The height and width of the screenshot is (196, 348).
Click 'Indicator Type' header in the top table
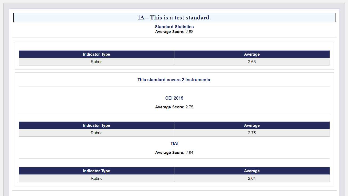(x=97, y=54)
